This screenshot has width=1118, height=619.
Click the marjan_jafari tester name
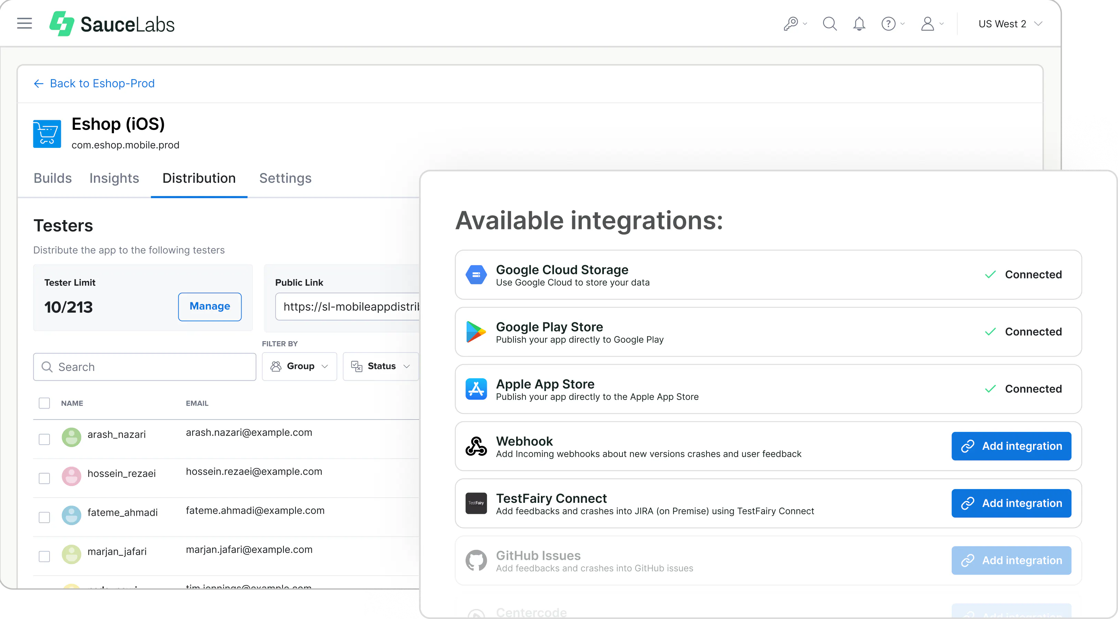pos(117,552)
